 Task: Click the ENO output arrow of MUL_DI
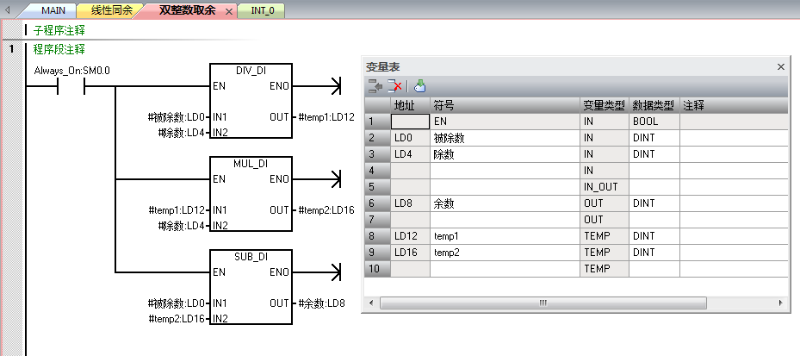coord(335,179)
